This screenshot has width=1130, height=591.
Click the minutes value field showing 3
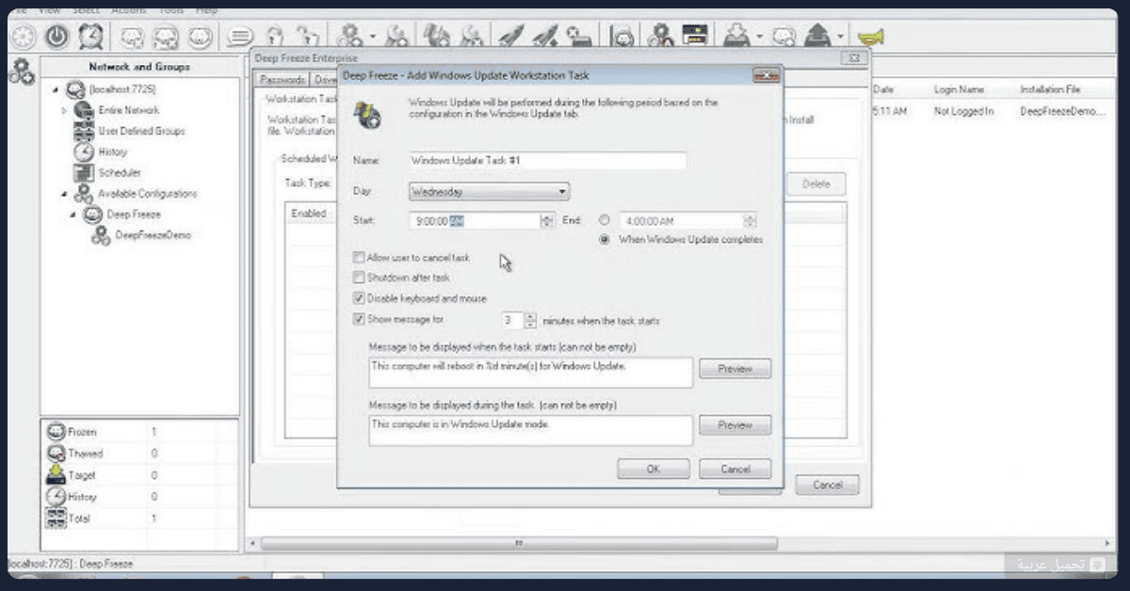pos(511,320)
